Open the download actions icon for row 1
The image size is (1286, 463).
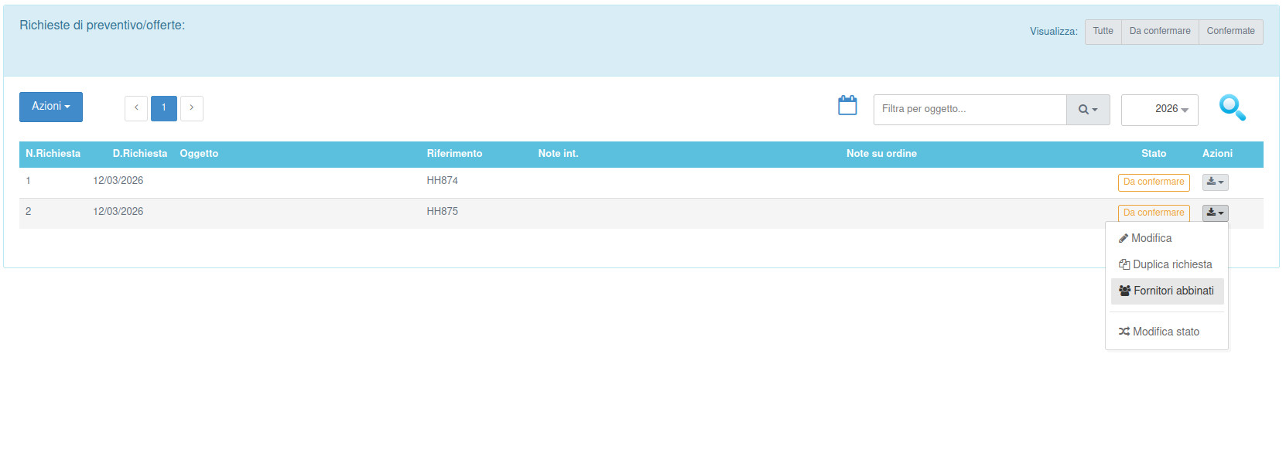1215,182
